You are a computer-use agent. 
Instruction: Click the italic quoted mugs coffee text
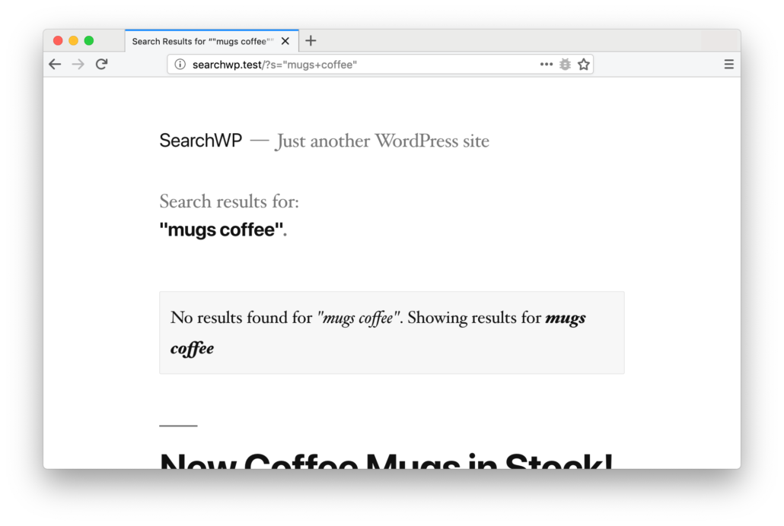pyautogui.click(x=359, y=318)
